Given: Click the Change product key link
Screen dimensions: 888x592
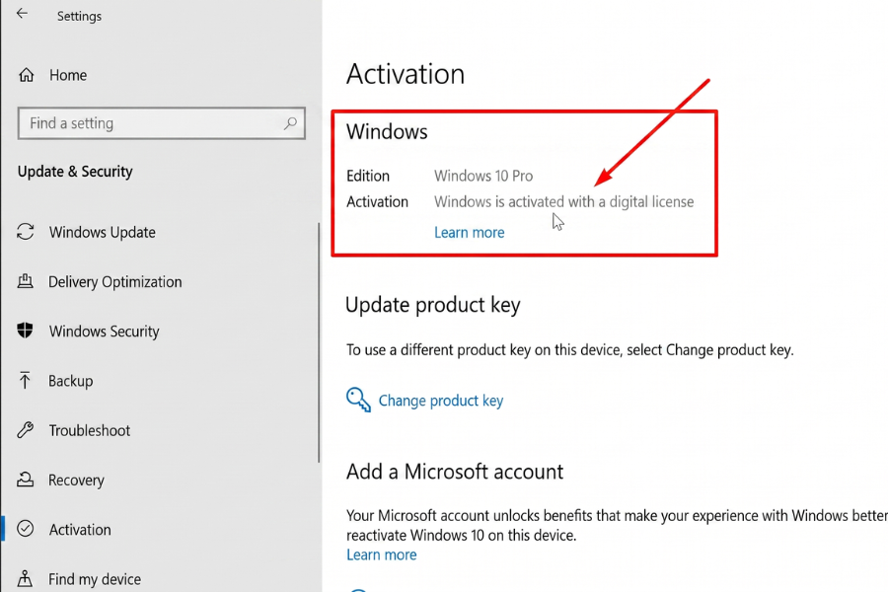Looking at the screenshot, I should (441, 401).
